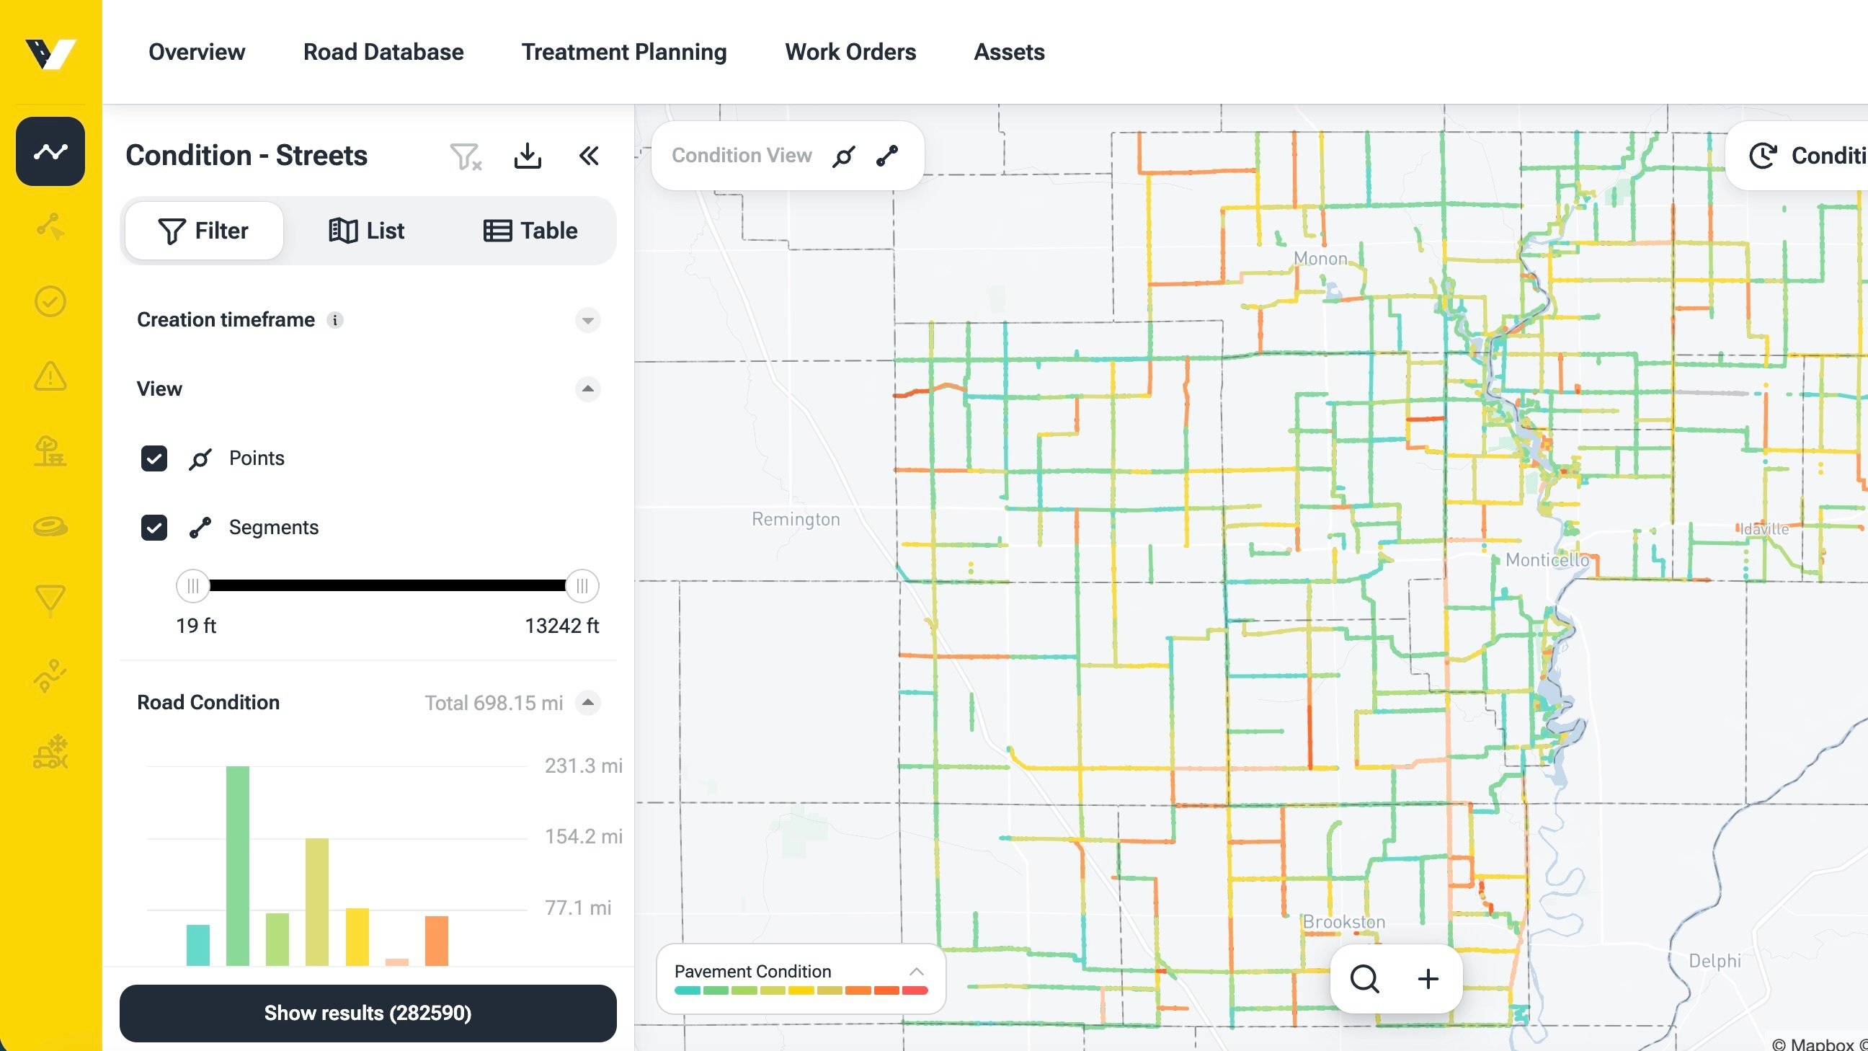Screen dimensions: 1868x1051
Task: Select the points icon in Condition View toolbar
Action: pyautogui.click(x=843, y=155)
